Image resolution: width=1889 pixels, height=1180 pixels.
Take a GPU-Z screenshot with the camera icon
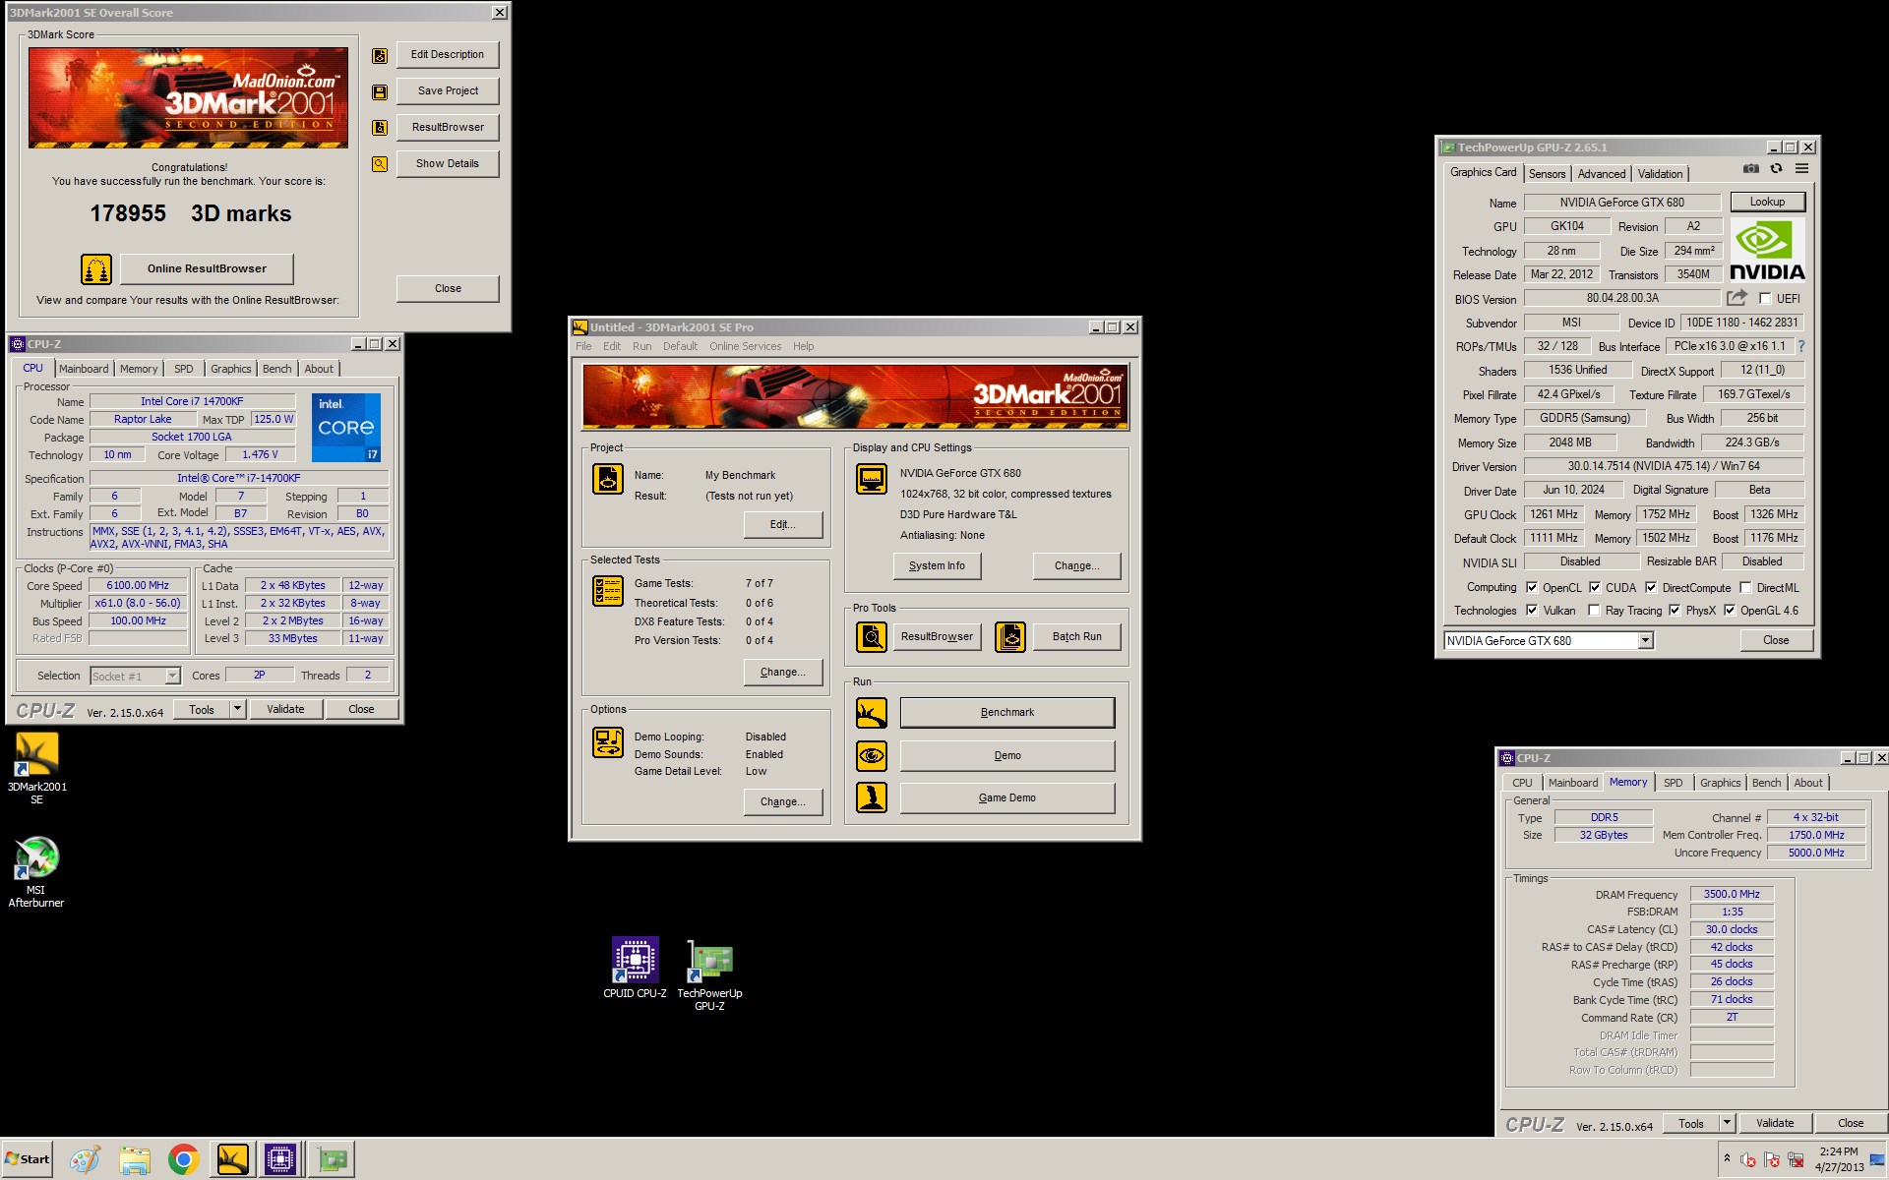[x=1751, y=169]
